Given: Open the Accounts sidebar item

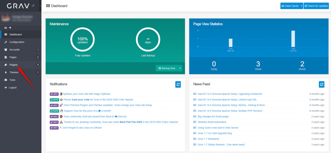Looking at the screenshot, I should (x=21, y=50).
